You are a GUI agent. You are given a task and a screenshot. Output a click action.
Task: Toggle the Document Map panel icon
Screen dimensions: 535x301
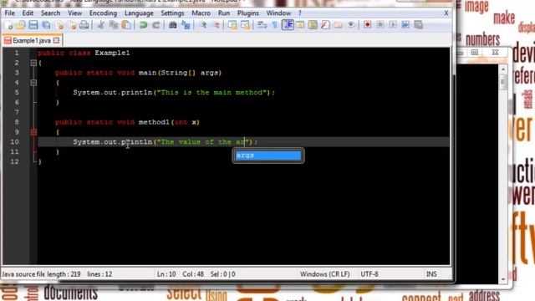313,25
